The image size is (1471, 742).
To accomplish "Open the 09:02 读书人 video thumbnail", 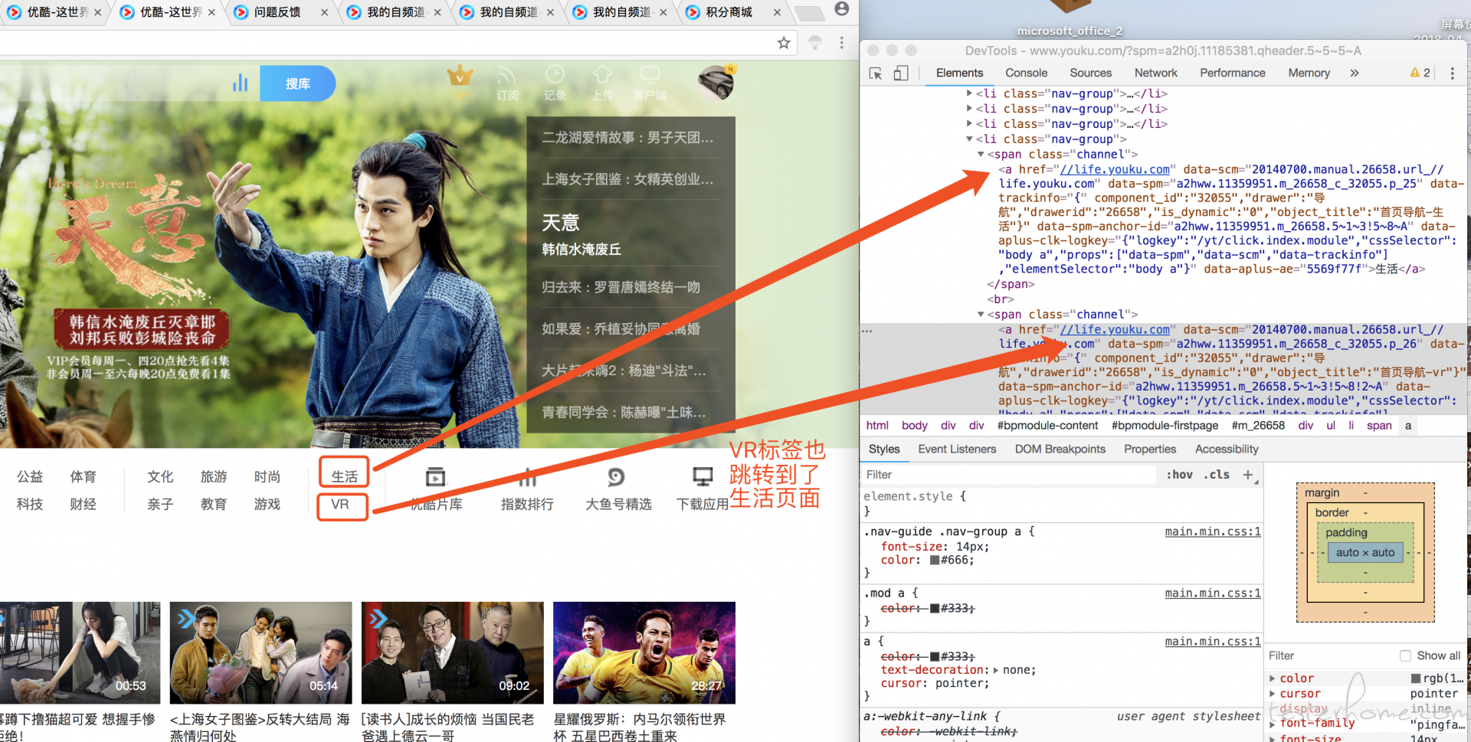I will click(x=453, y=652).
